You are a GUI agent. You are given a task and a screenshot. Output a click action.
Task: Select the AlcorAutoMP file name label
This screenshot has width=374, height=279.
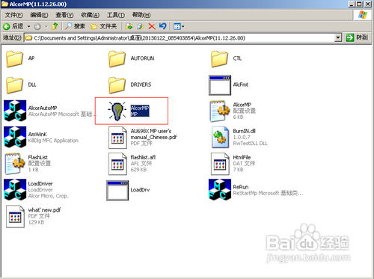tap(43, 108)
